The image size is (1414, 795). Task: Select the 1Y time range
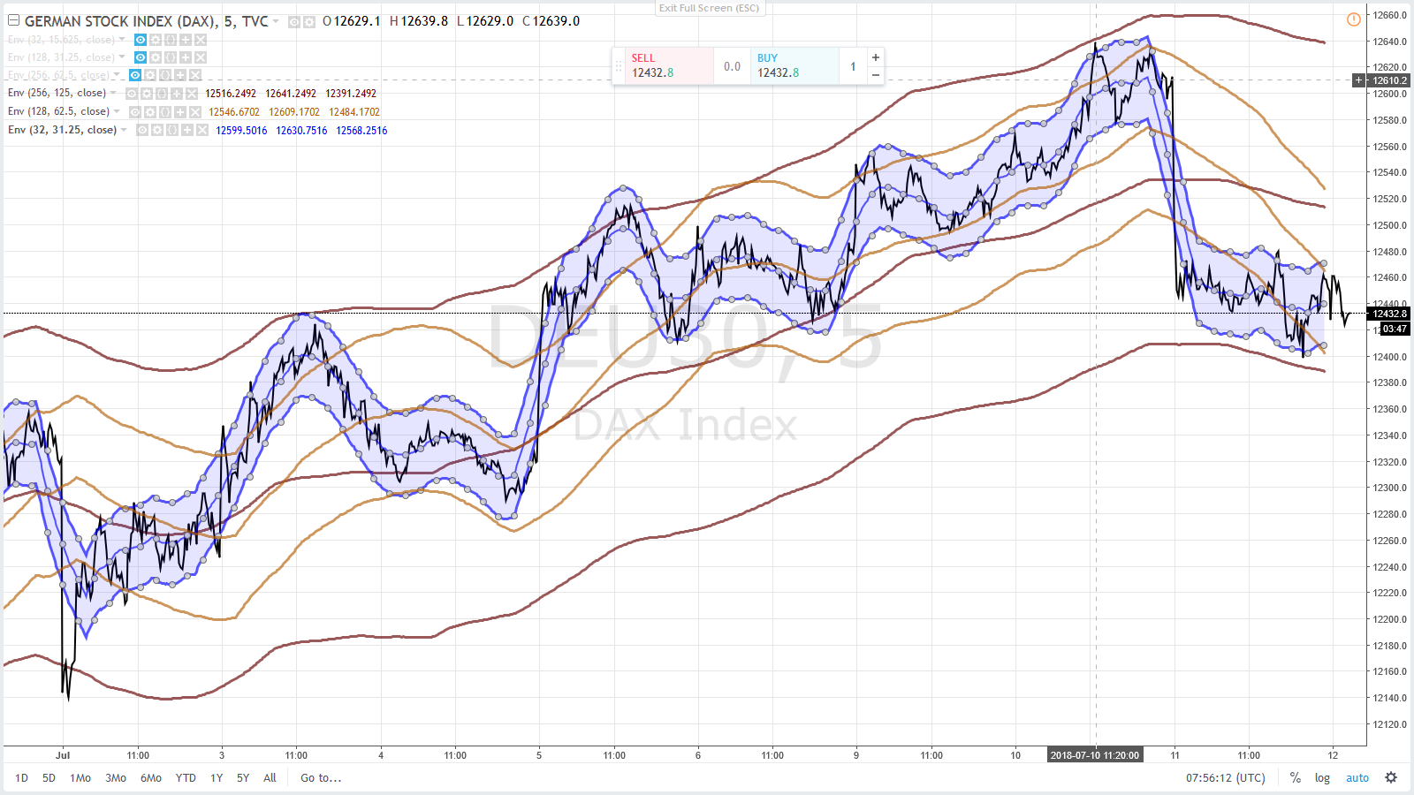click(x=217, y=778)
